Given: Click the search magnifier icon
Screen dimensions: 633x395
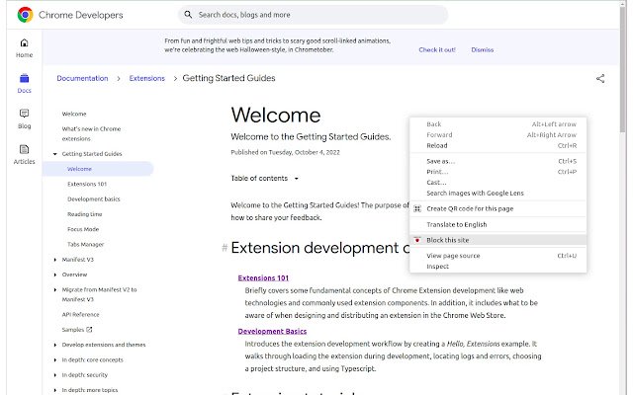Looking at the screenshot, I should coord(188,15).
